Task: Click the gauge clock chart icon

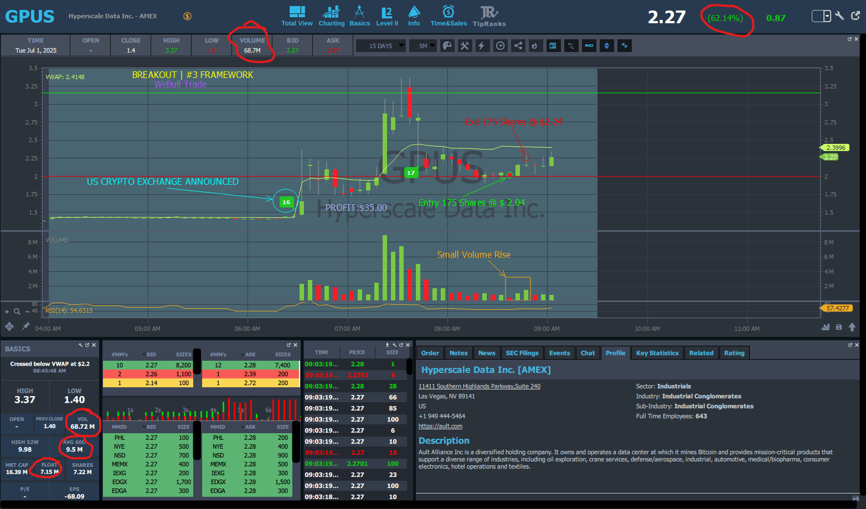Action: pos(500,46)
